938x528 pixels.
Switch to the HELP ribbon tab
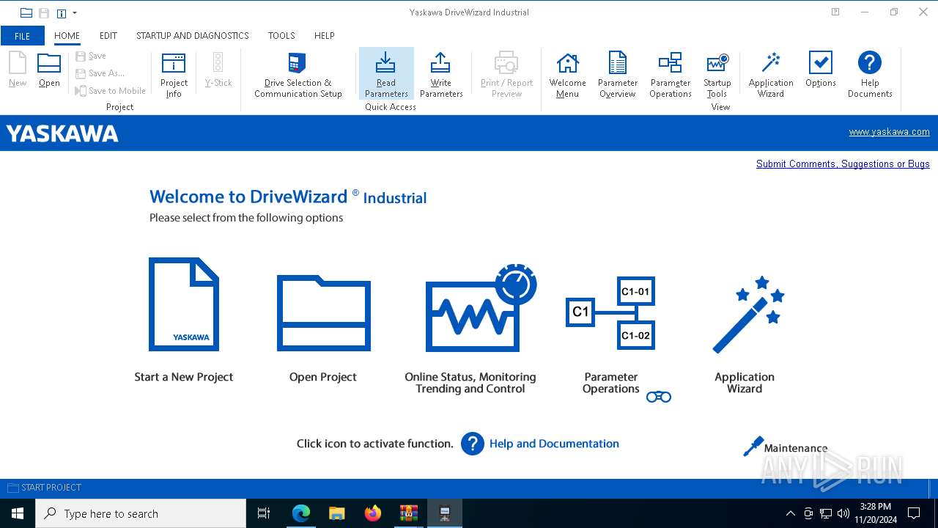325,35
